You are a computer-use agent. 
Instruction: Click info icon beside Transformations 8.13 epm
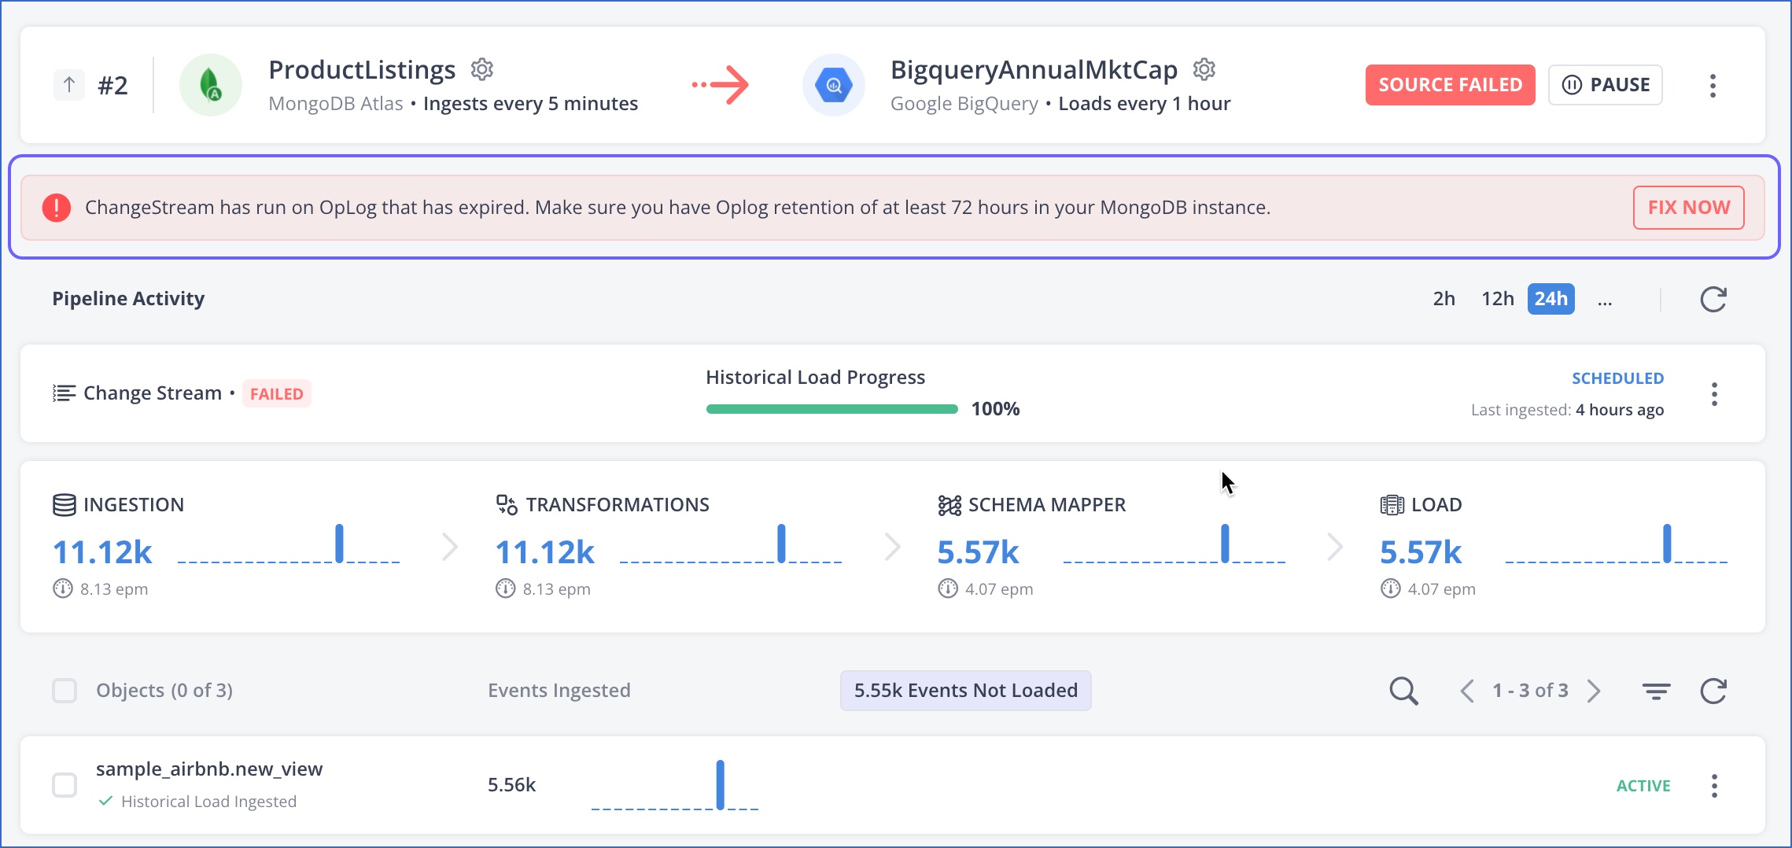point(505,588)
